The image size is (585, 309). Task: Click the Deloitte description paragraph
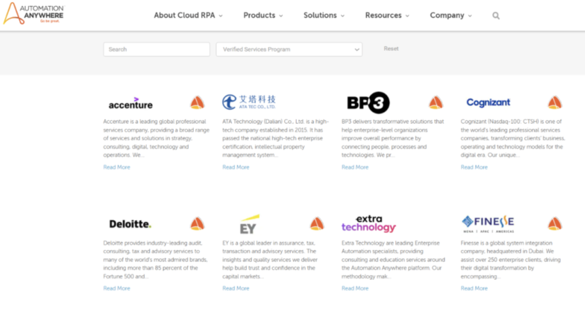[x=156, y=259]
